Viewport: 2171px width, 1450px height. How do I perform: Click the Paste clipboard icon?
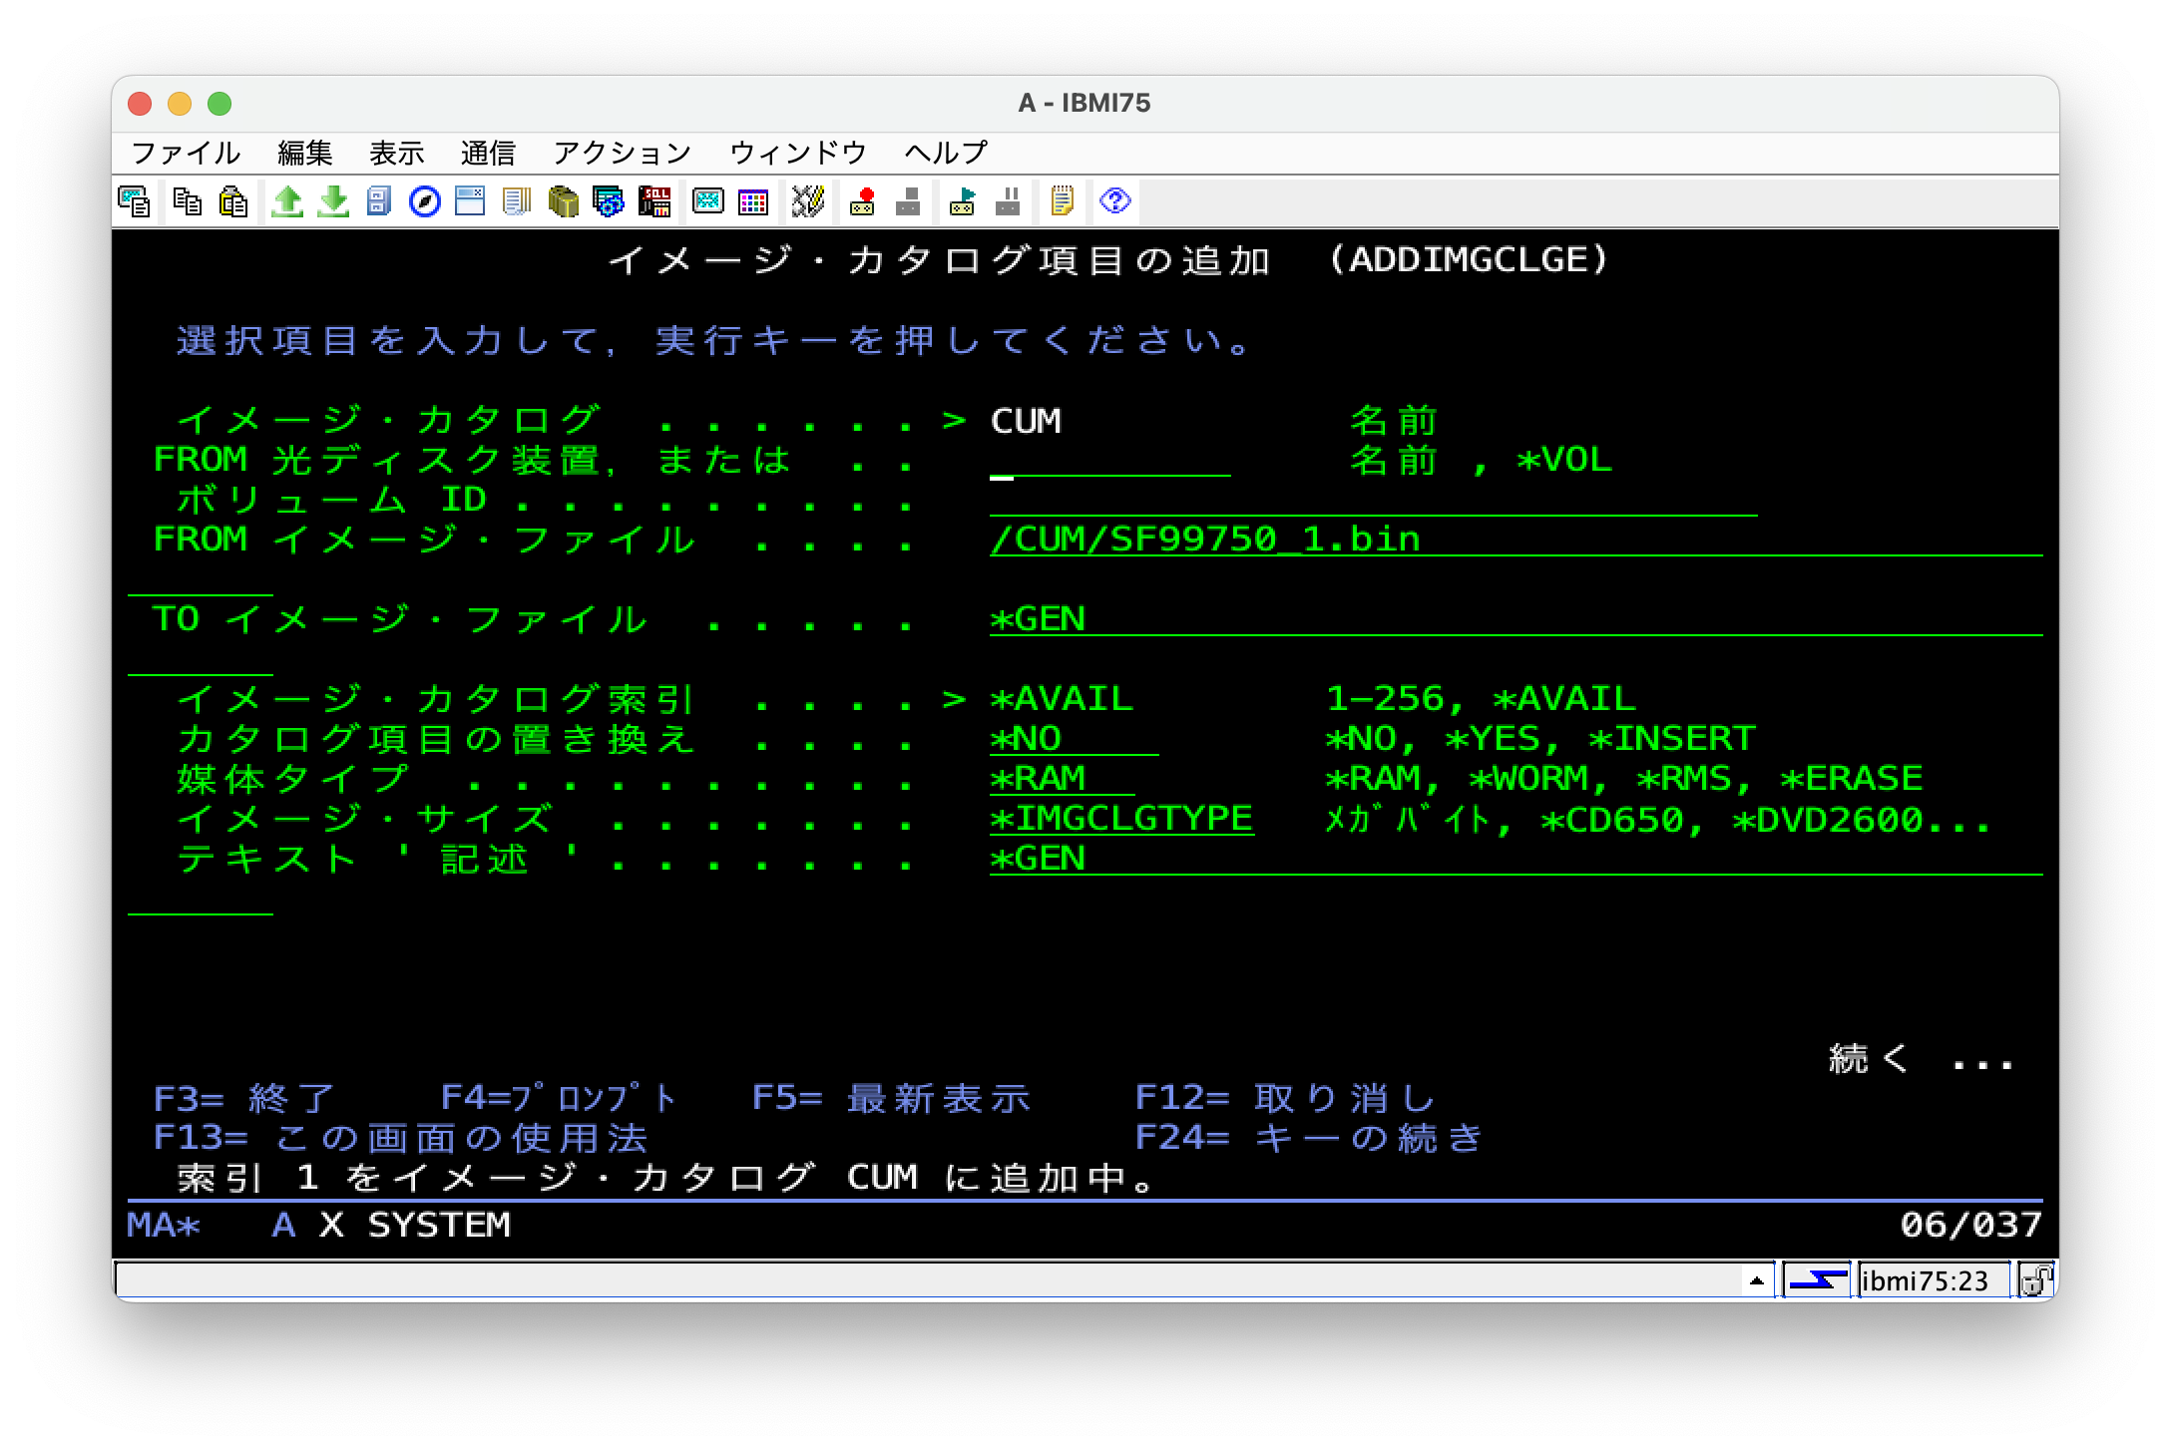(x=233, y=202)
